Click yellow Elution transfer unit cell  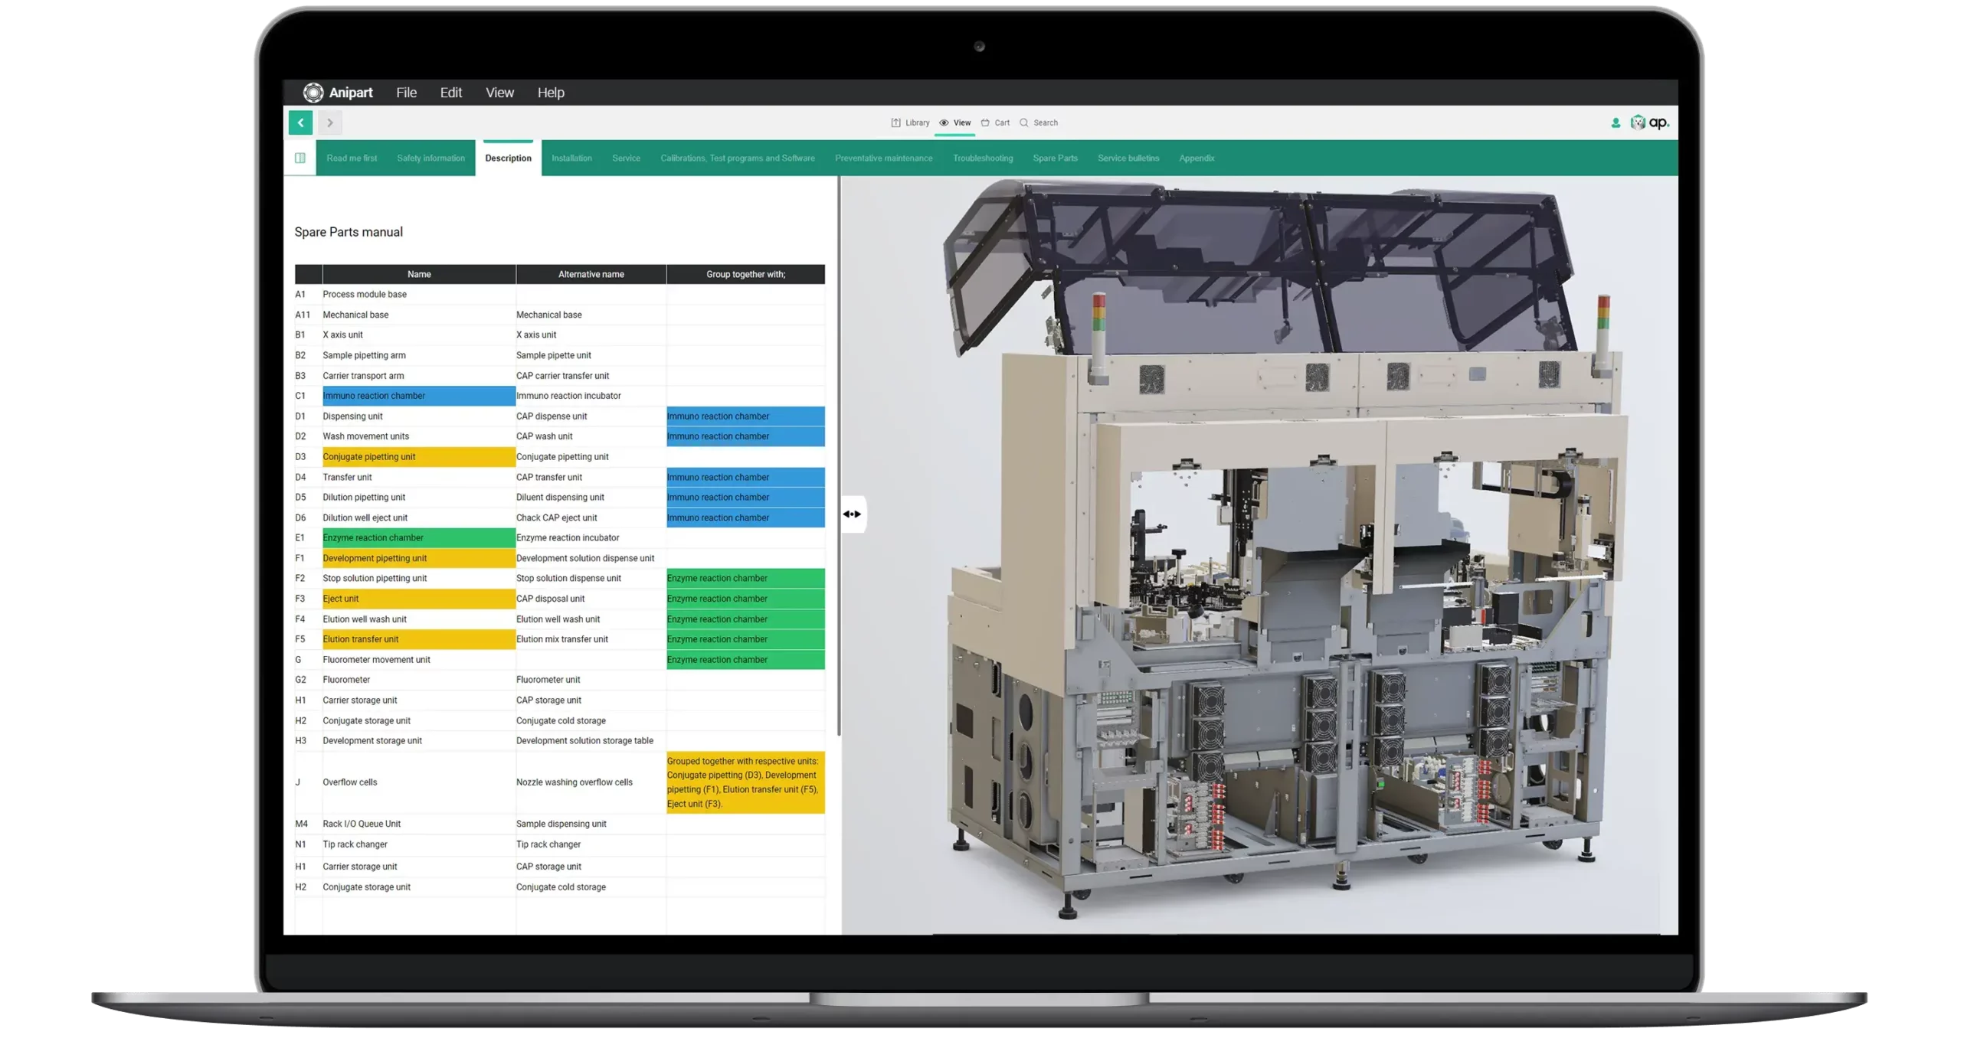click(x=418, y=640)
